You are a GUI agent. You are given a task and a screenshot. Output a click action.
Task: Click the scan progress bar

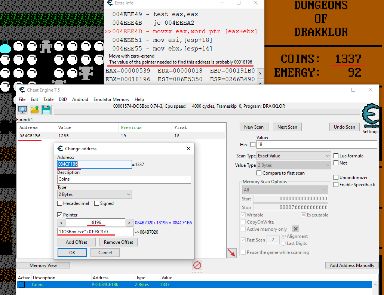pyautogui.click(x=207, y=112)
